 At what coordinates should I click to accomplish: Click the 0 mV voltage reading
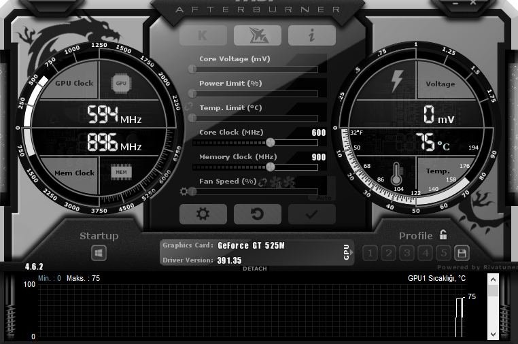click(x=439, y=115)
